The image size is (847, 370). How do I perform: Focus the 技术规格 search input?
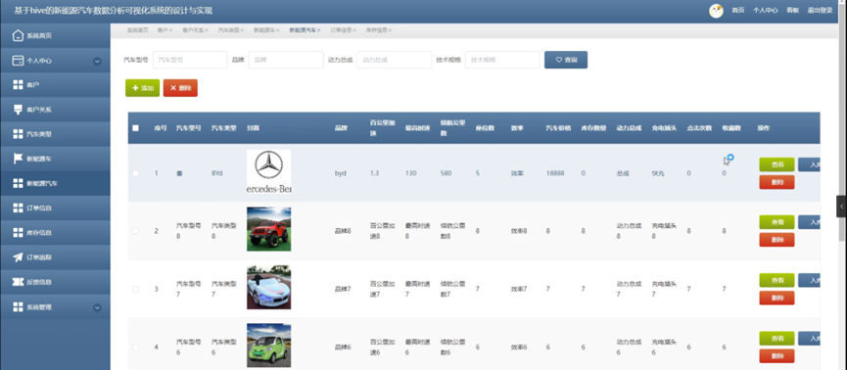(x=502, y=60)
